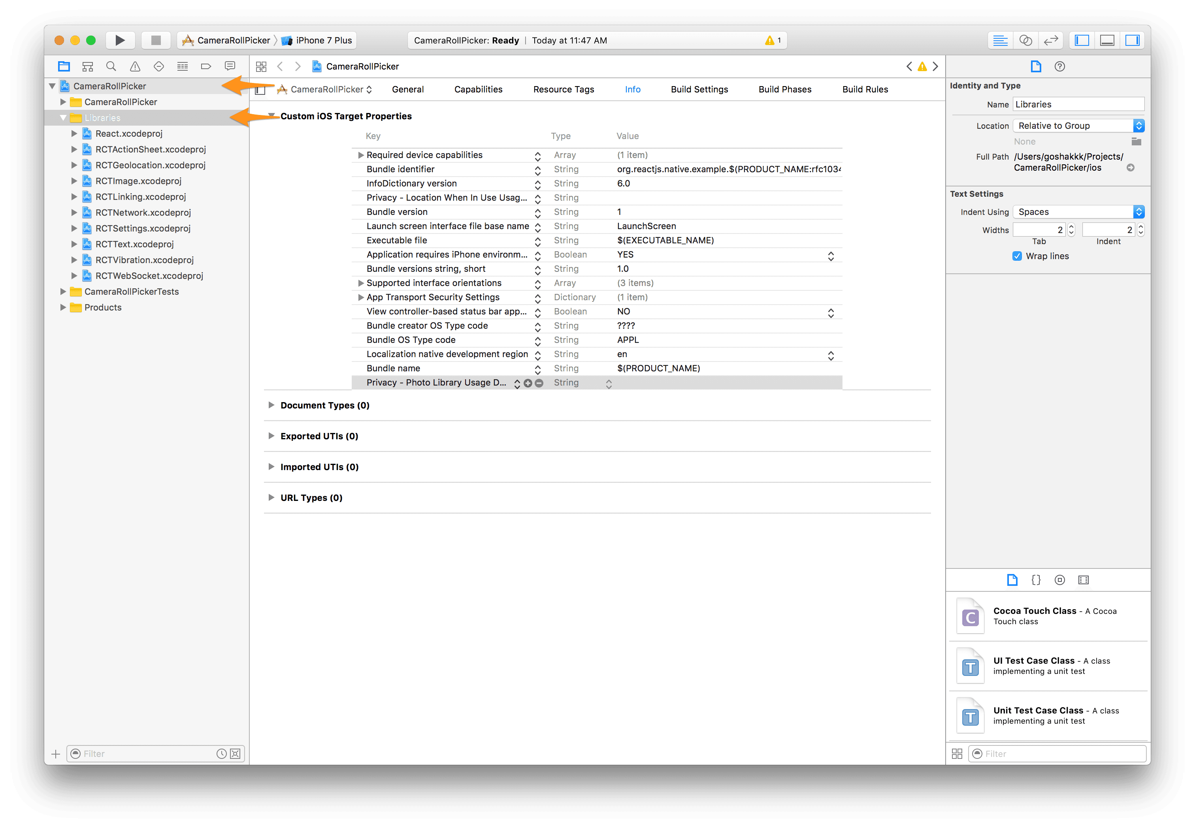This screenshot has width=1195, height=828.
Task: Open Code Snippet library
Action: coord(1036,580)
